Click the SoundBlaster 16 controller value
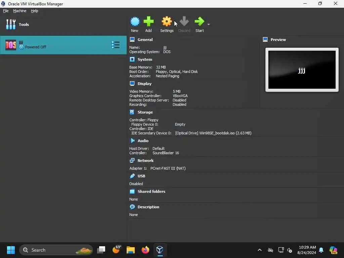 [166, 153]
